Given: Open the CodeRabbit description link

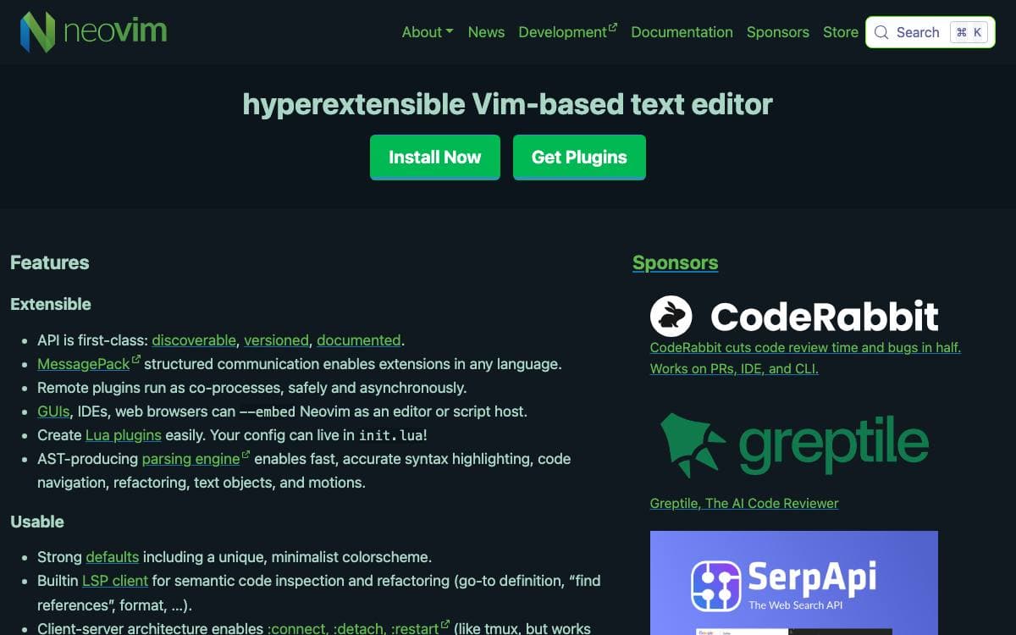Looking at the screenshot, I should coord(805,358).
